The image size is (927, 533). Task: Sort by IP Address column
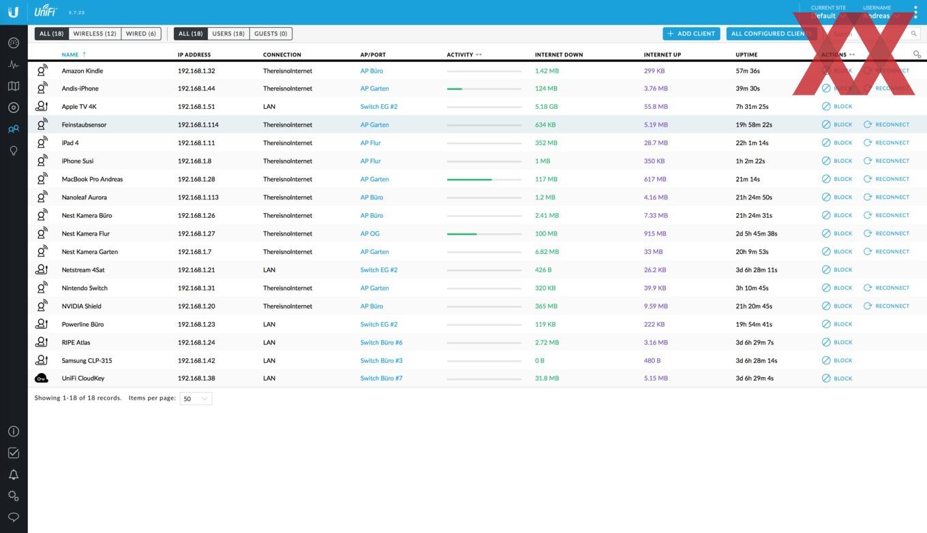pyautogui.click(x=194, y=54)
